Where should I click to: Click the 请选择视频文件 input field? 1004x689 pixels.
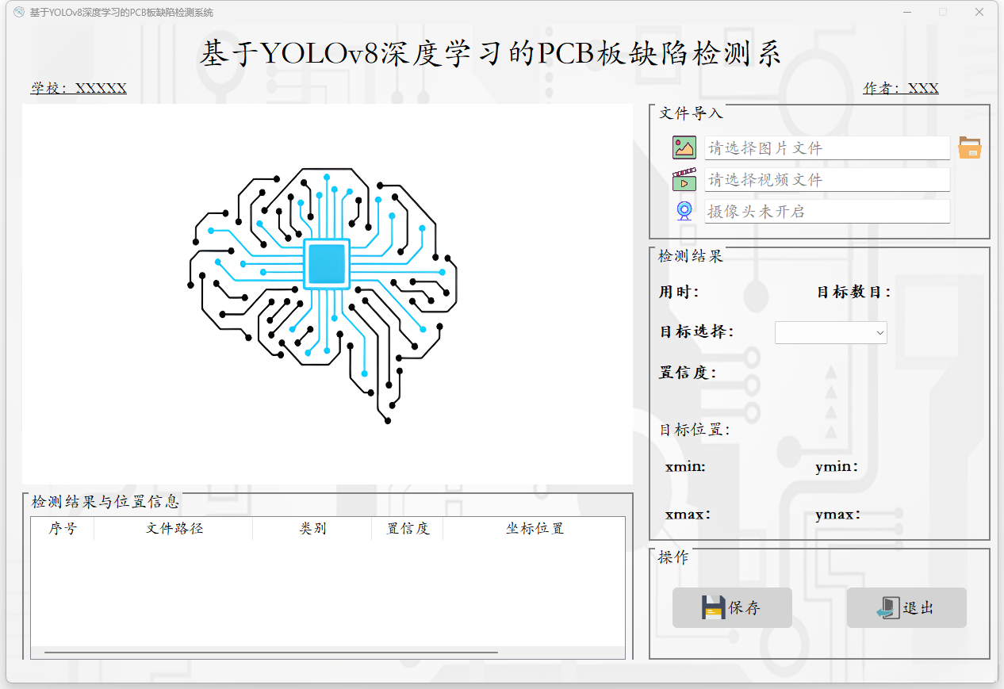pyautogui.click(x=826, y=179)
